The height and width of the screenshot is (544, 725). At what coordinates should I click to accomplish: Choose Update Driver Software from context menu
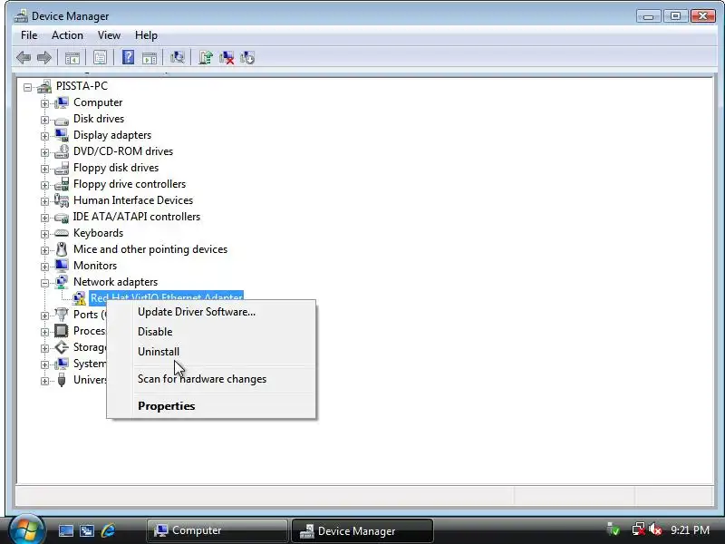tap(211, 312)
